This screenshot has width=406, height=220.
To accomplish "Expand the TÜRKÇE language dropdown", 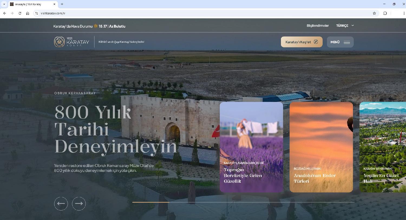I will (x=345, y=26).
